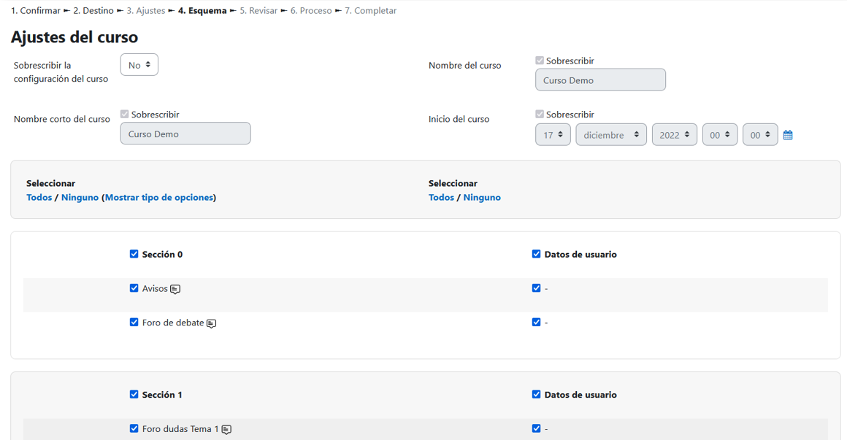Image resolution: width=847 pixels, height=440 pixels.
Task: Open the calendar date picker icon
Action: click(x=788, y=135)
